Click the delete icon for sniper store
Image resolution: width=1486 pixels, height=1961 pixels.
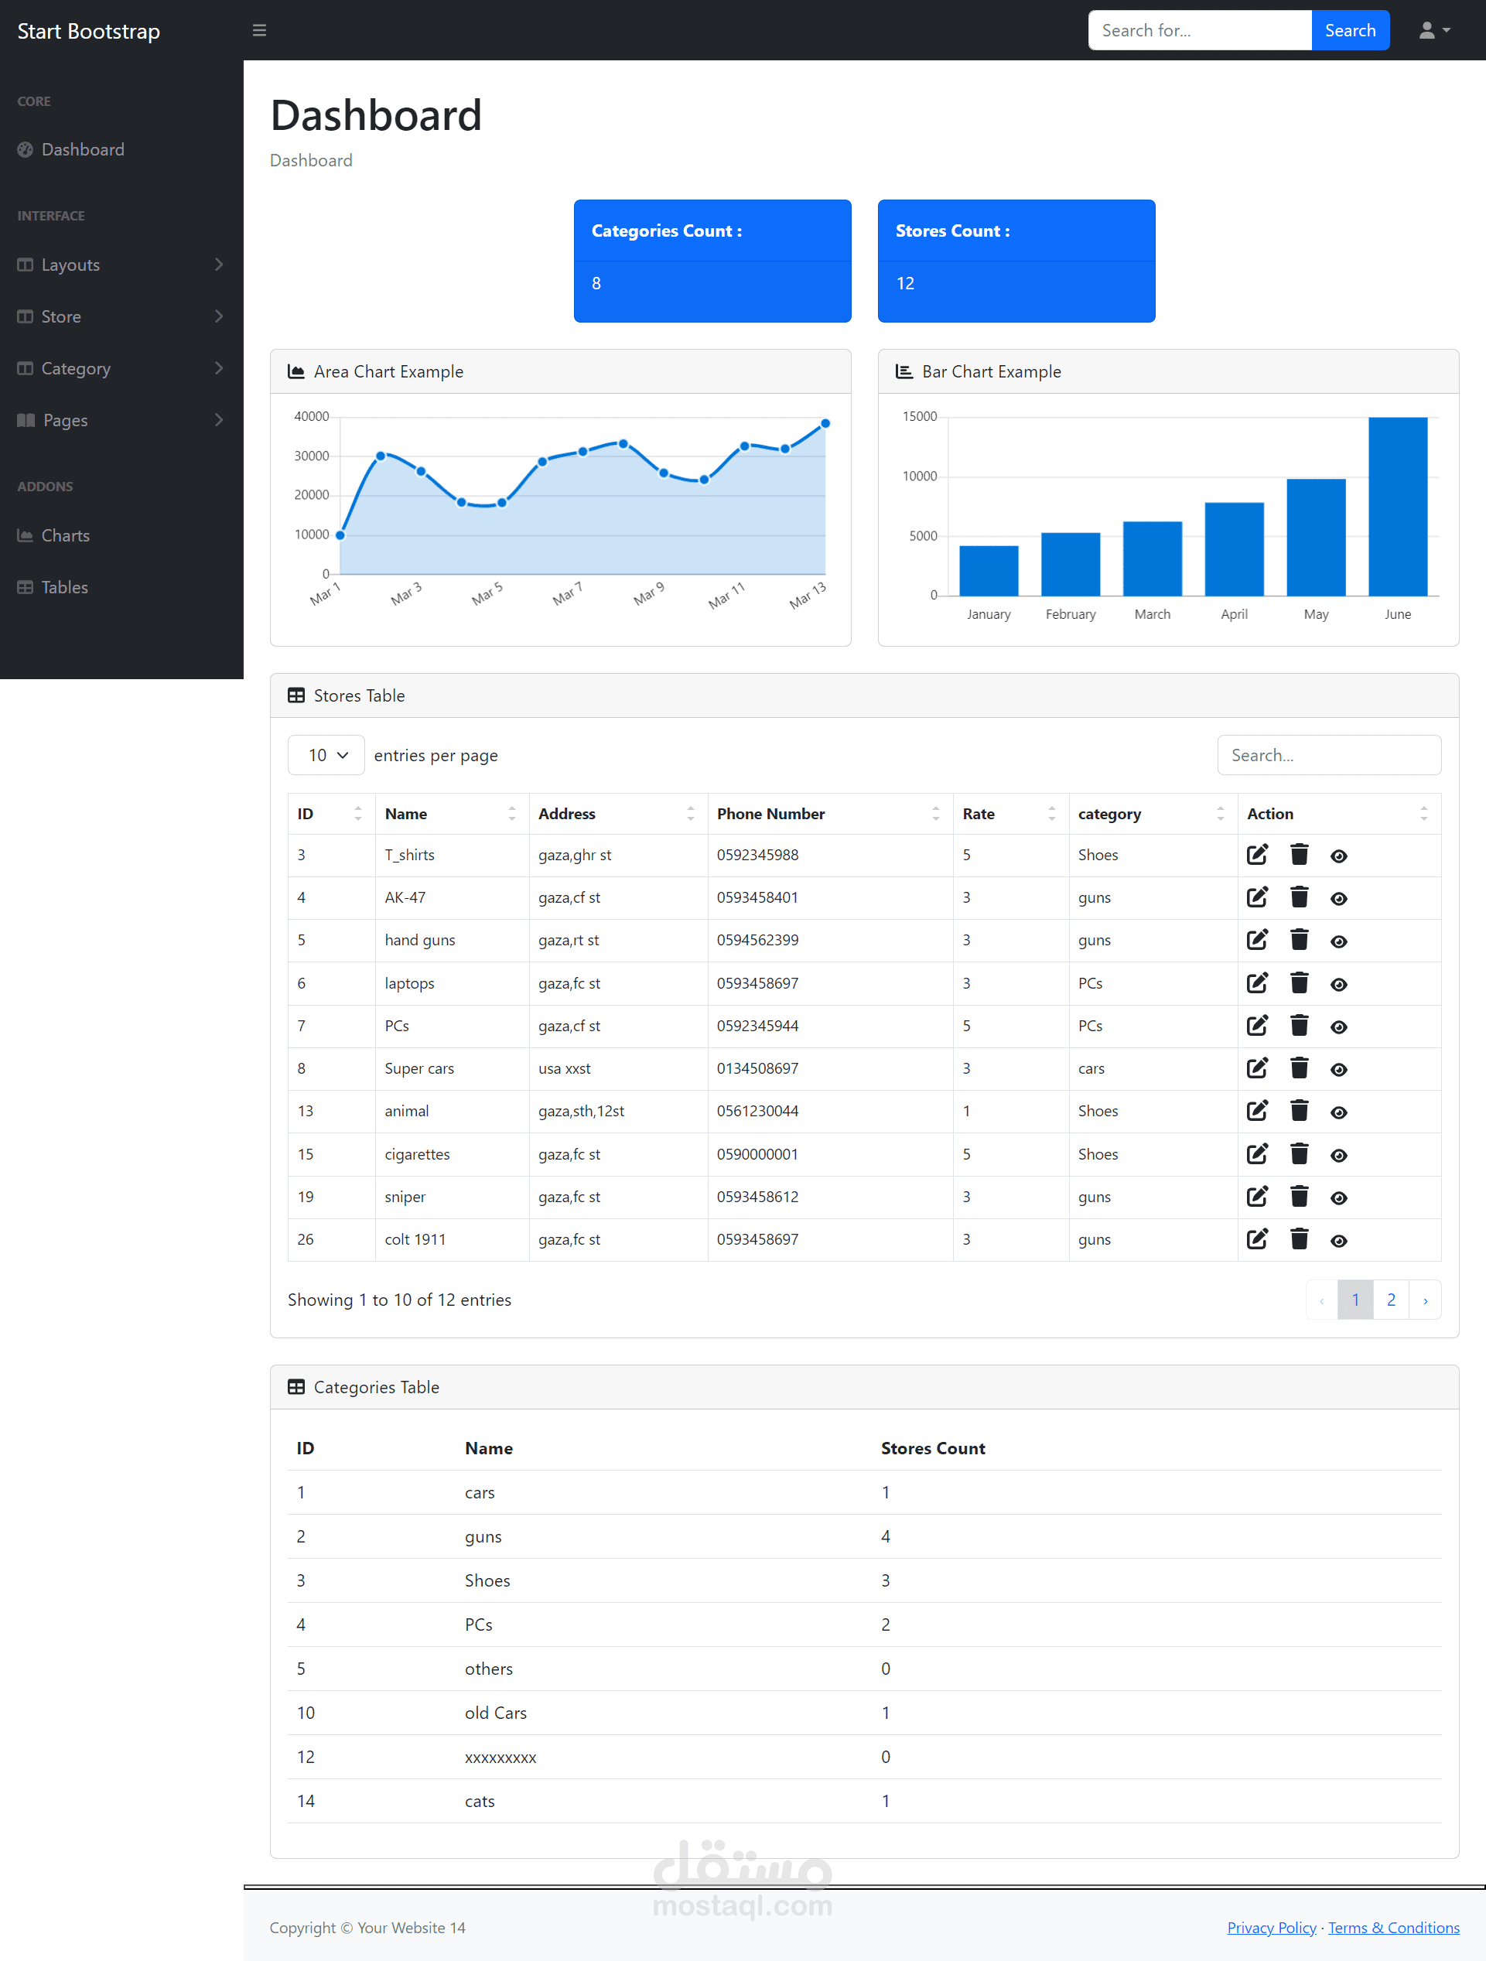pyautogui.click(x=1299, y=1197)
